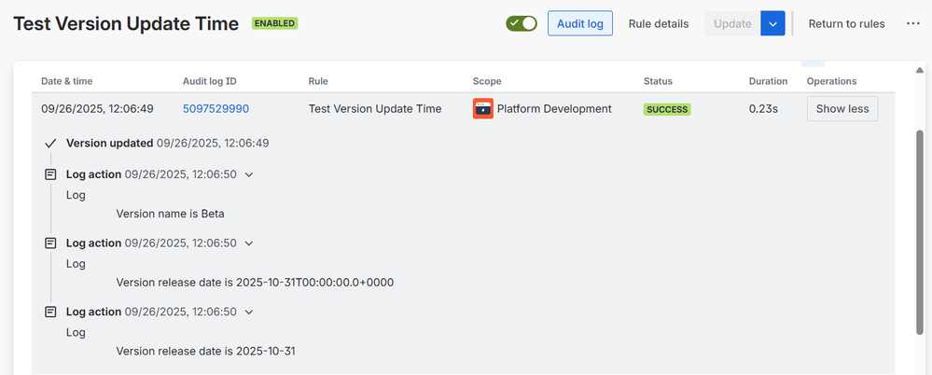Open the Audit log view

[x=579, y=23]
